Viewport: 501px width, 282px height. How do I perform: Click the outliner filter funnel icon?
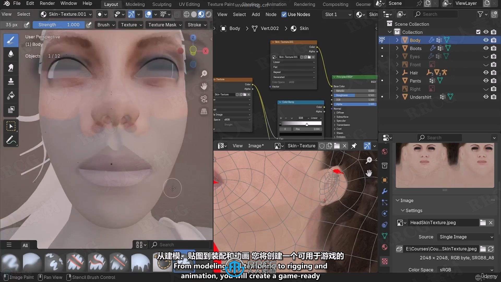pyautogui.click(x=480, y=14)
